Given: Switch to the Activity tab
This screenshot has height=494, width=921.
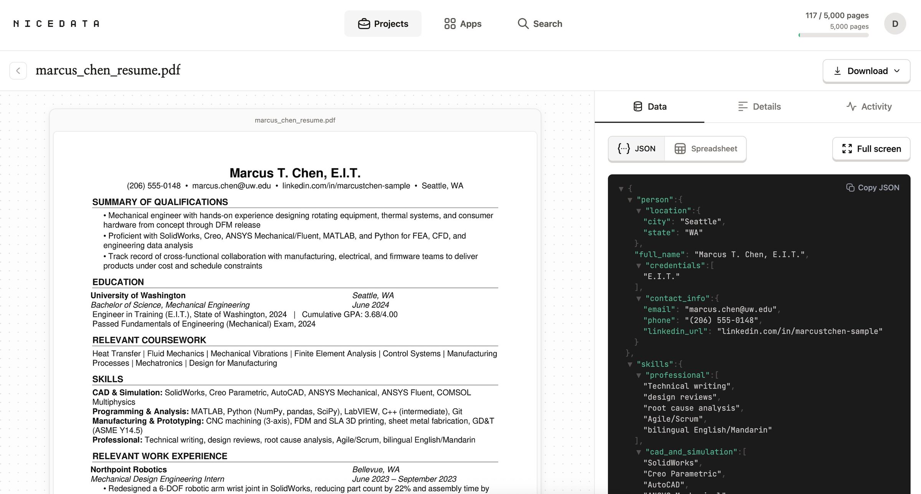Looking at the screenshot, I should tap(869, 107).
